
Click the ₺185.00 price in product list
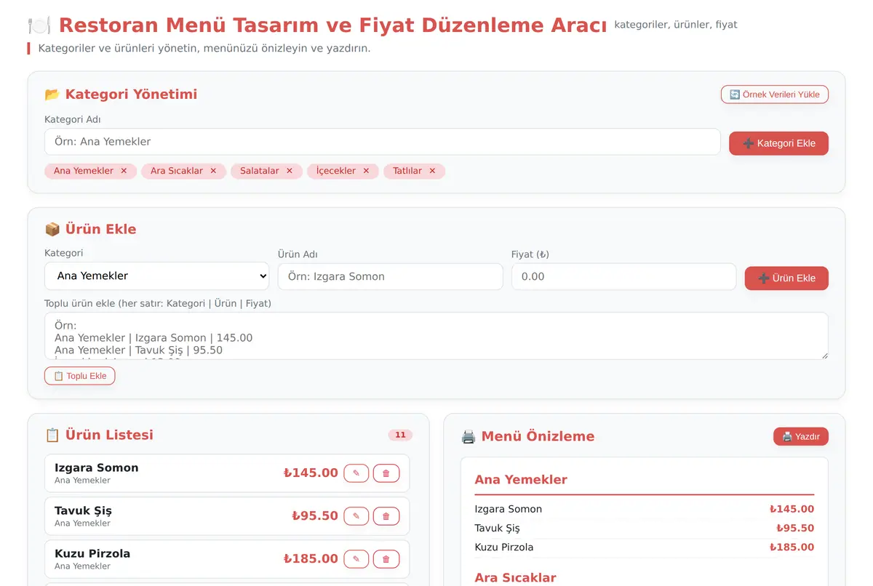coord(311,559)
